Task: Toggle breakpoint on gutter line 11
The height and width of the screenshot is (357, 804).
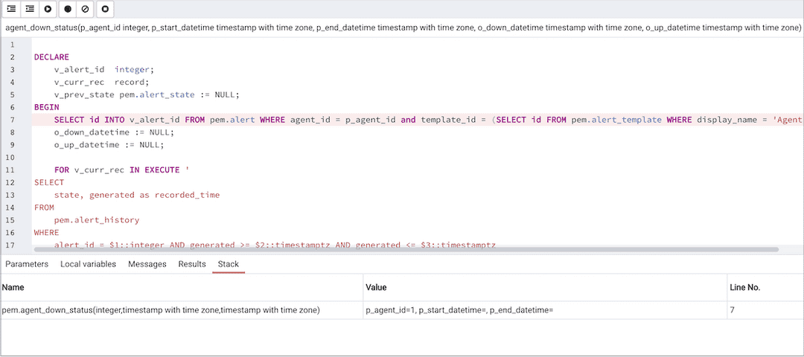Action: (x=13, y=170)
